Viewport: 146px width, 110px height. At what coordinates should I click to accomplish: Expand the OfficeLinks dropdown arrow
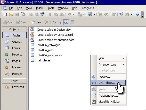pos(84,14)
